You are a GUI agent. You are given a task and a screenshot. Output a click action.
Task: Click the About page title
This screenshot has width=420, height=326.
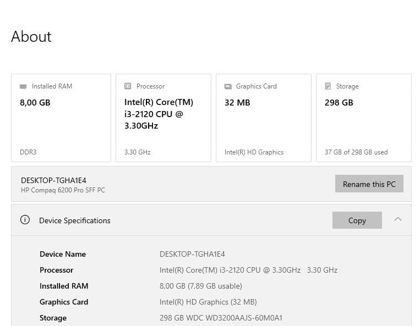pyautogui.click(x=31, y=37)
